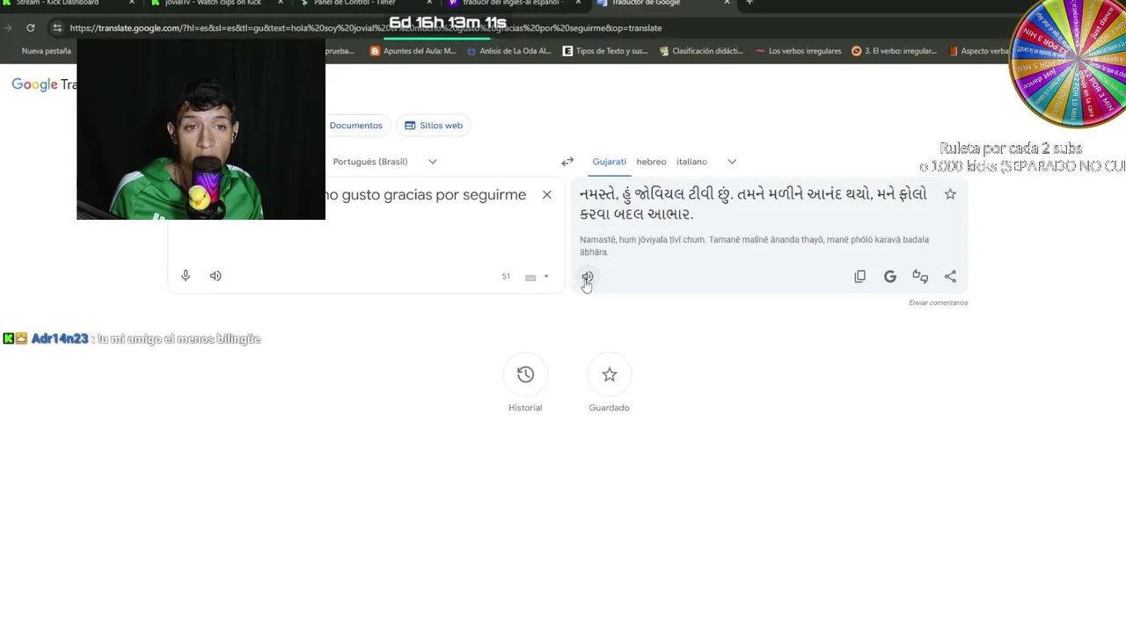Close the Traductor de Google tab
This screenshot has height=633, width=1126.
(x=727, y=4)
